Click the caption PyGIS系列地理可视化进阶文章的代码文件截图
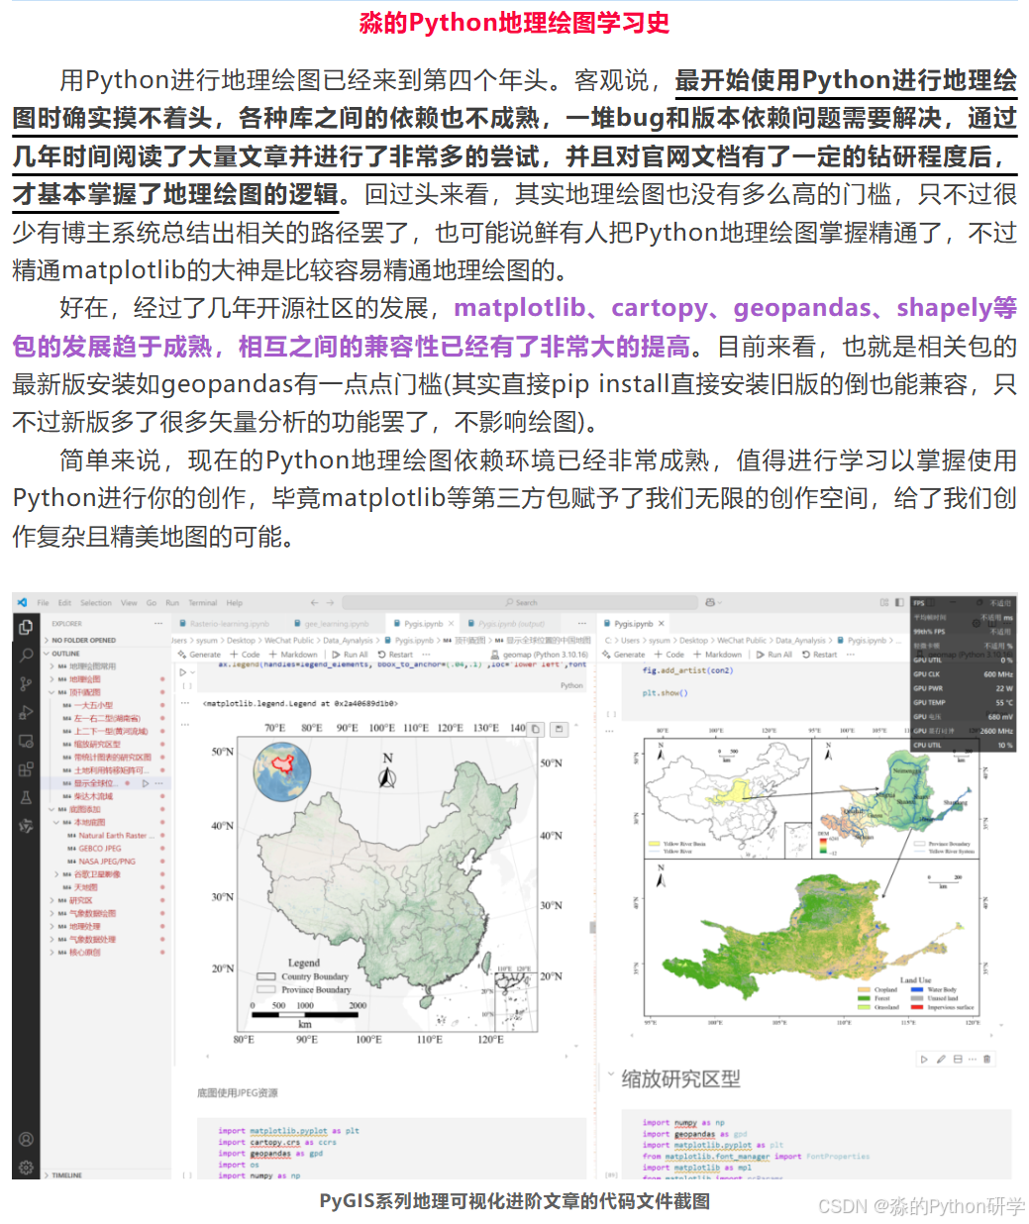This screenshot has height=1224, width=1029. point(514,1201)
